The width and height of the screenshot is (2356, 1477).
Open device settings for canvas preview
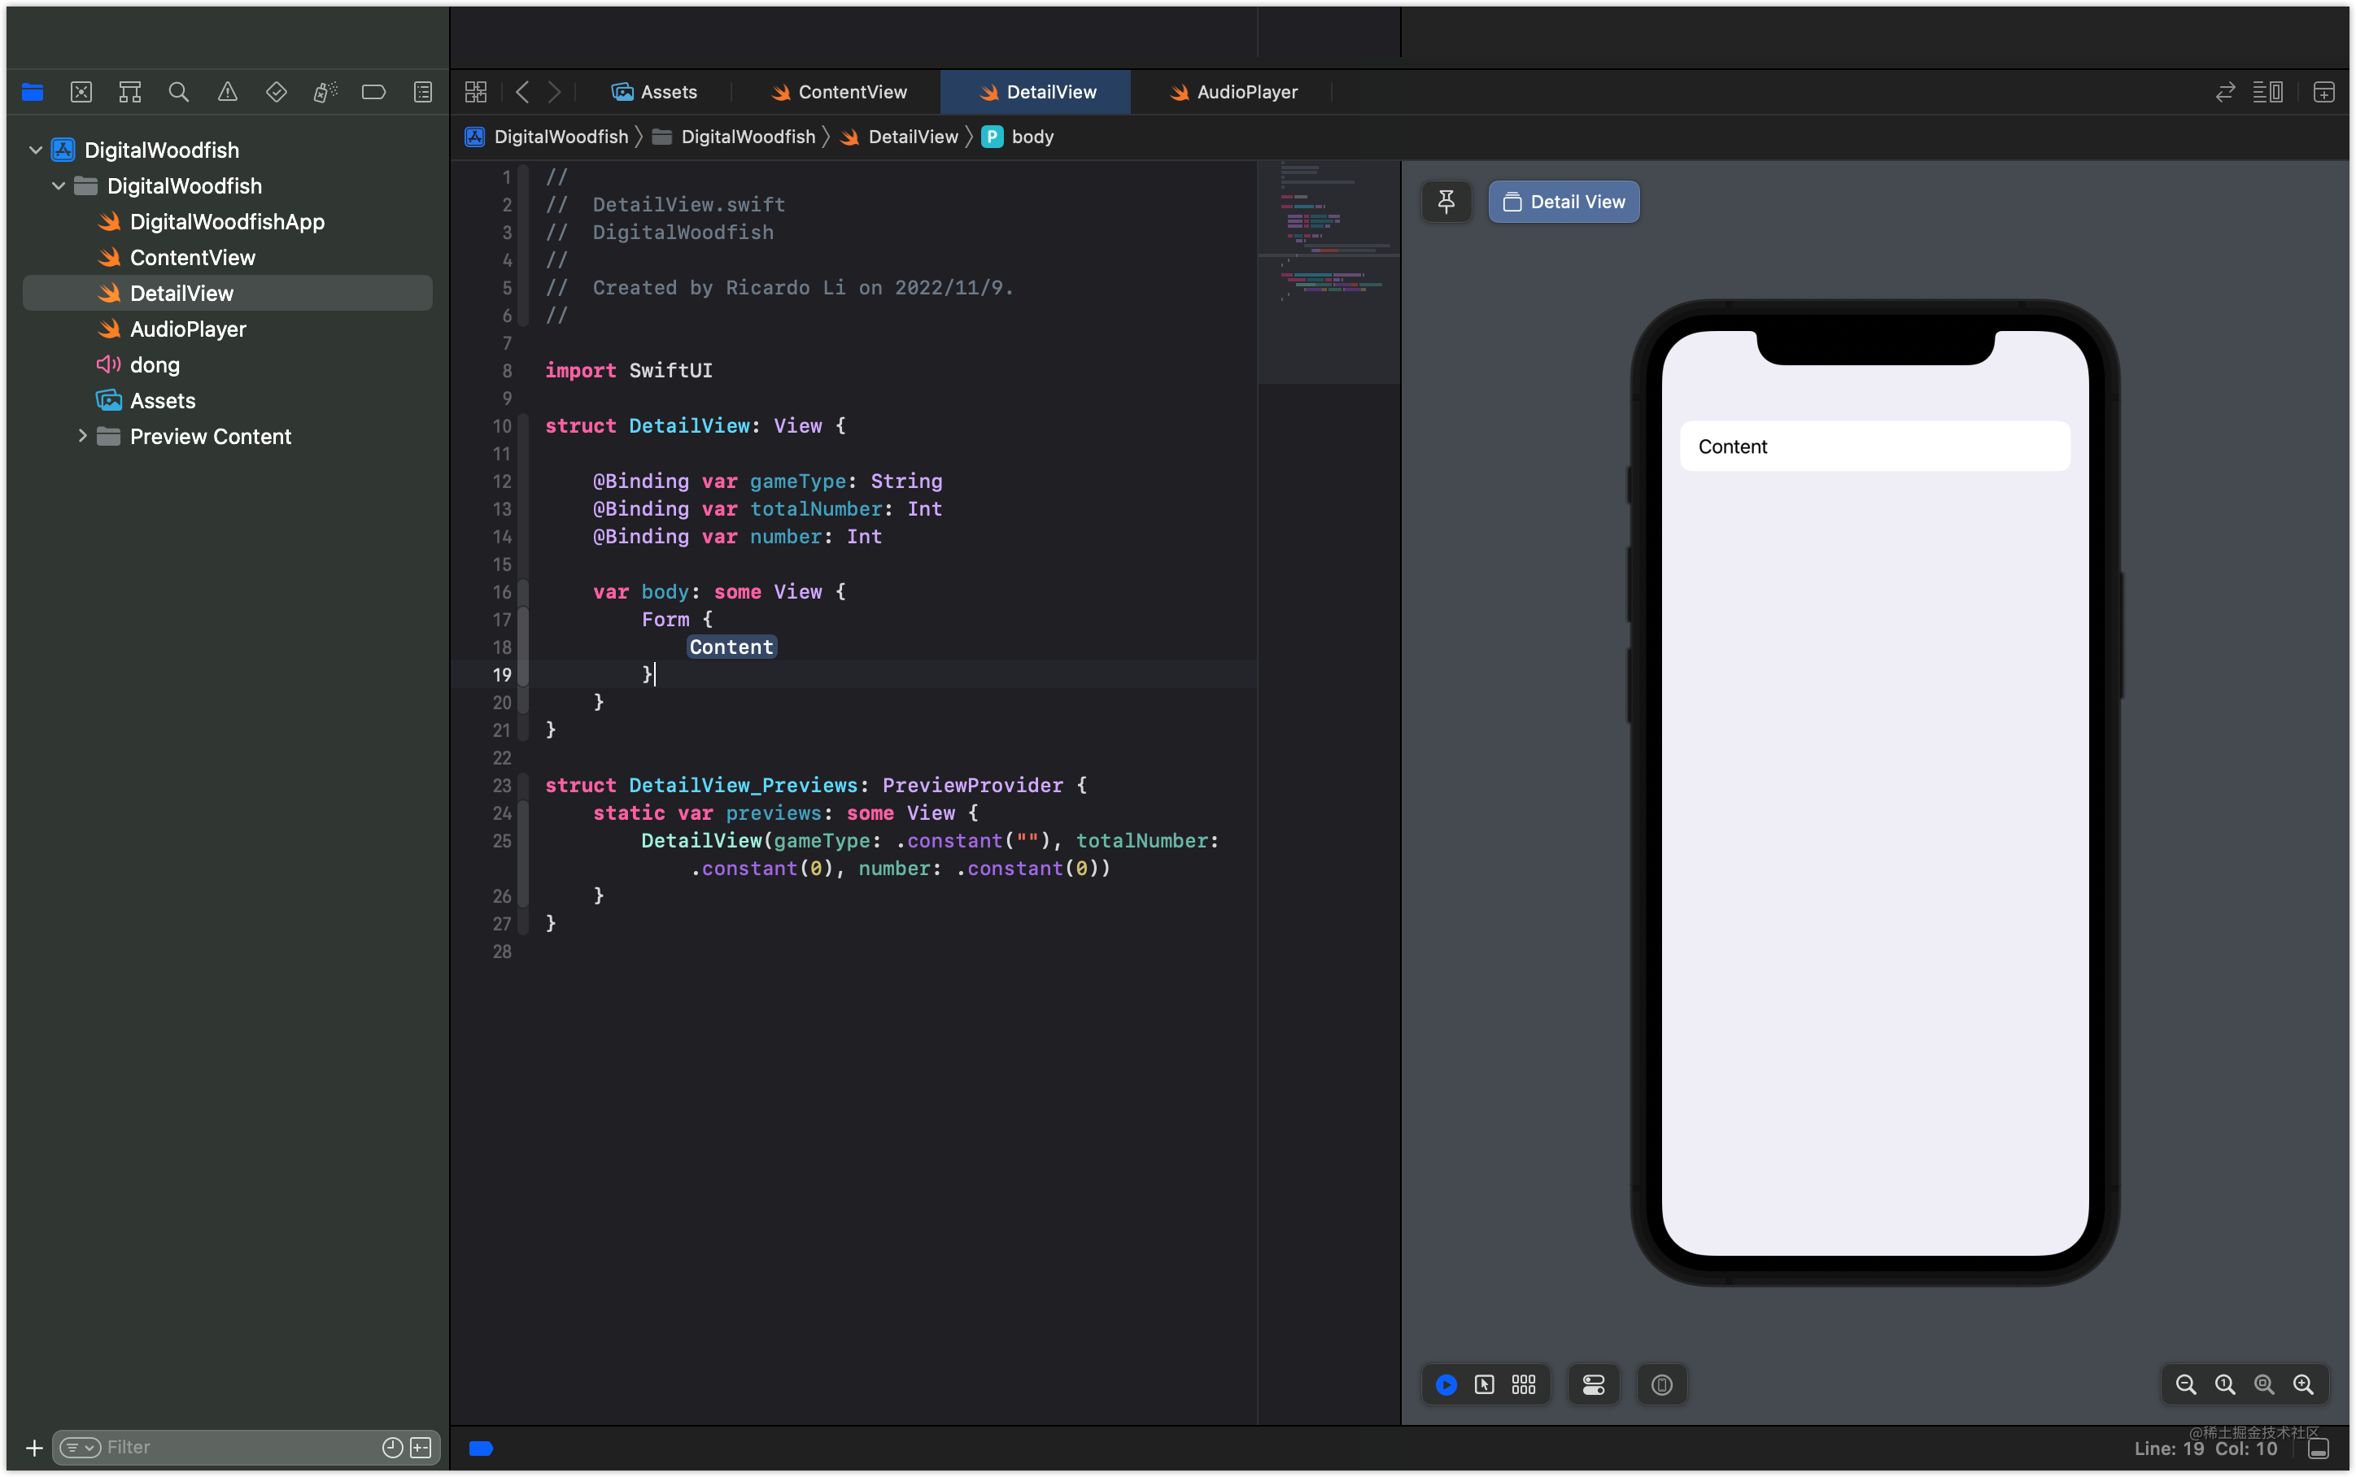pyautogui.click(x=1594, y=1384)
